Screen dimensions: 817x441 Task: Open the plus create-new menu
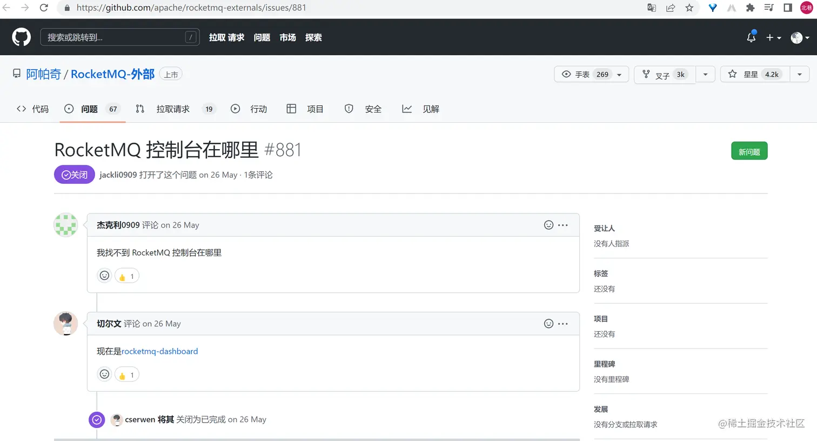tap(774, 37)
